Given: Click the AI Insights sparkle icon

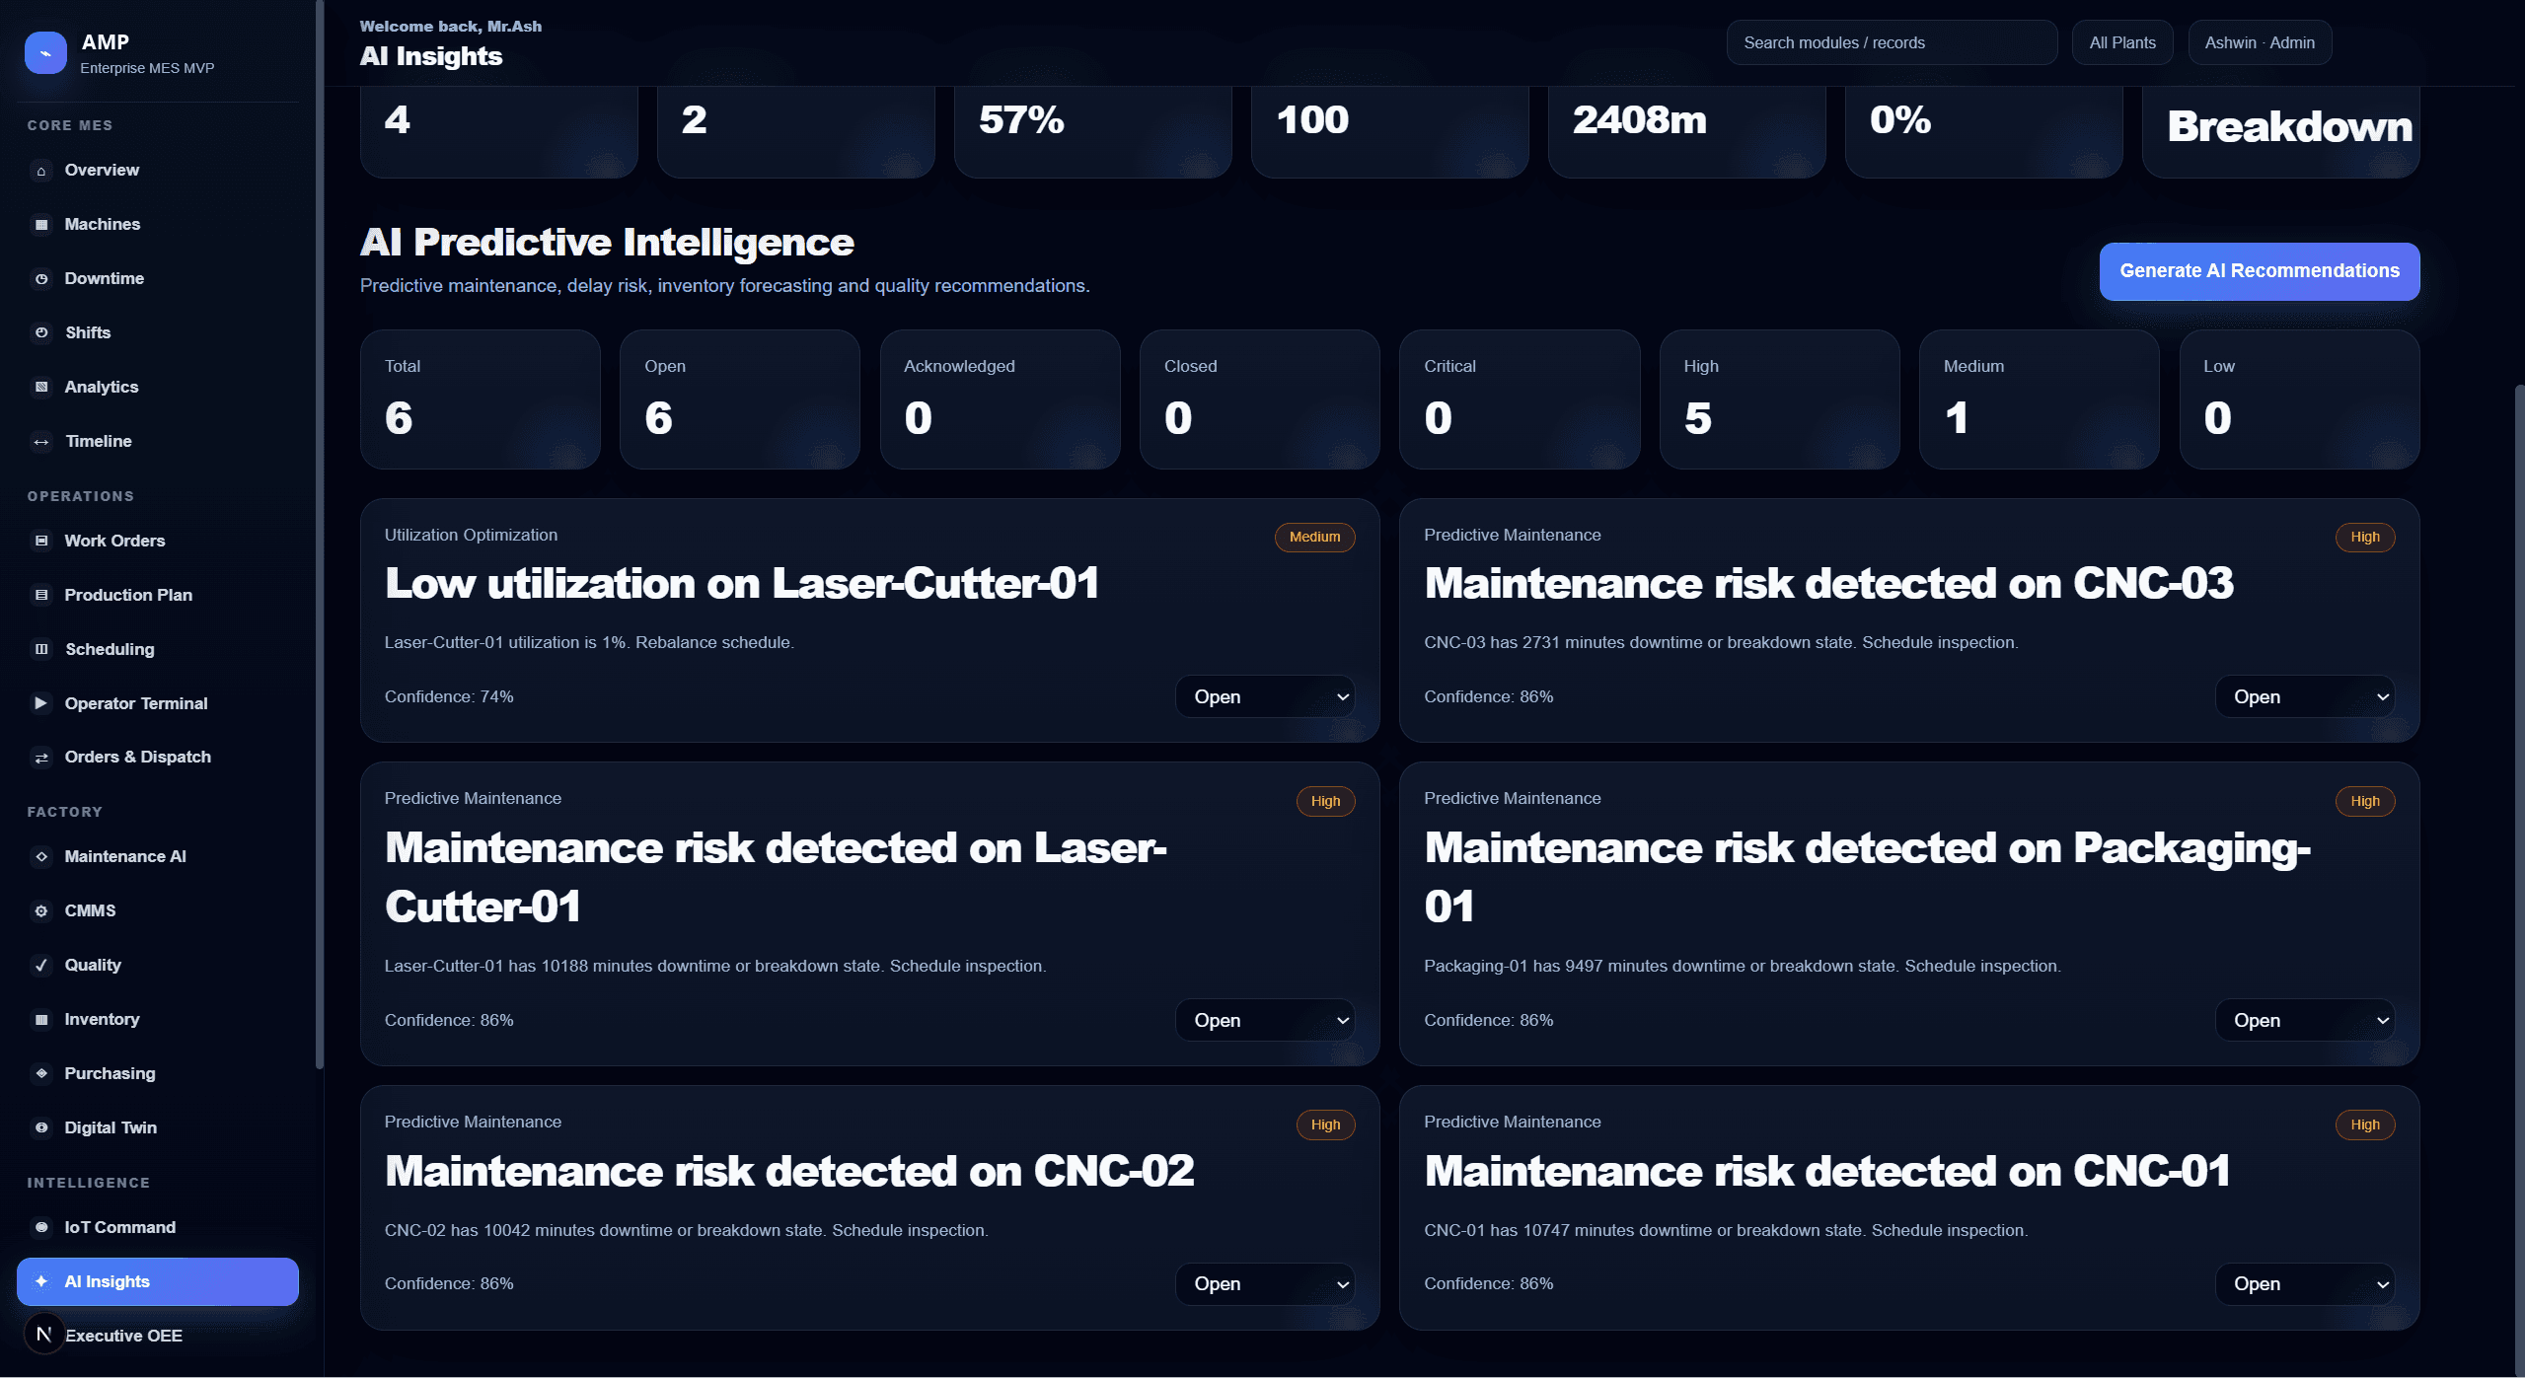Looking at the screenshot, I should point(41,1282).
